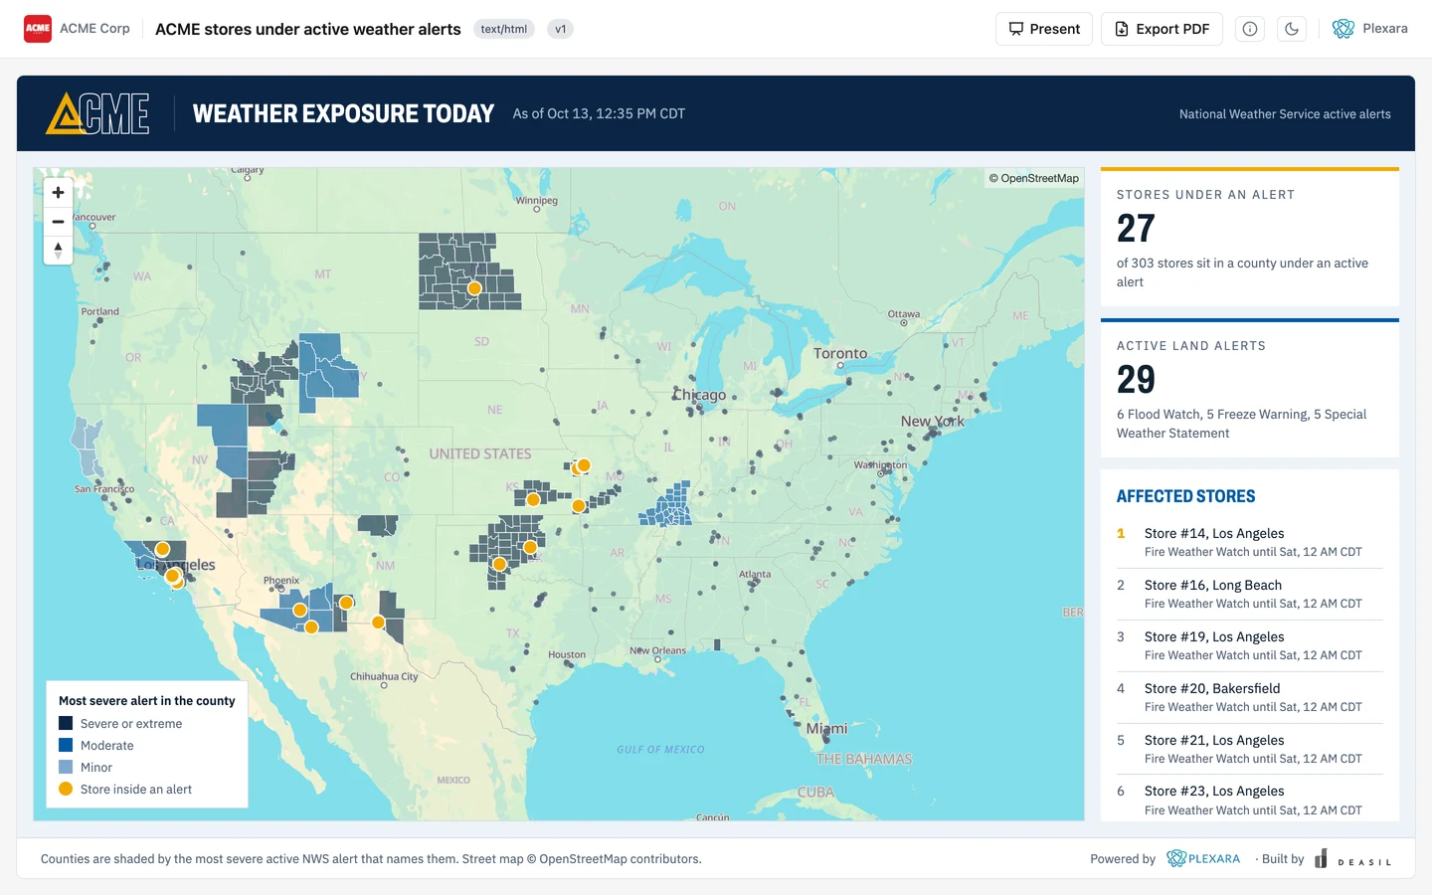Click the Present button
1432x895 pixels.
(x=1044, y=29)
